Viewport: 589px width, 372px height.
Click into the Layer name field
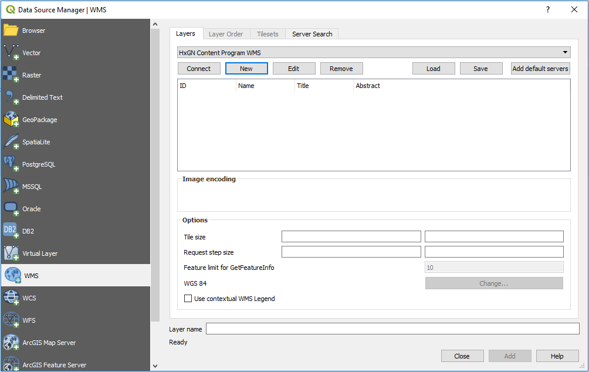[392, 329]
